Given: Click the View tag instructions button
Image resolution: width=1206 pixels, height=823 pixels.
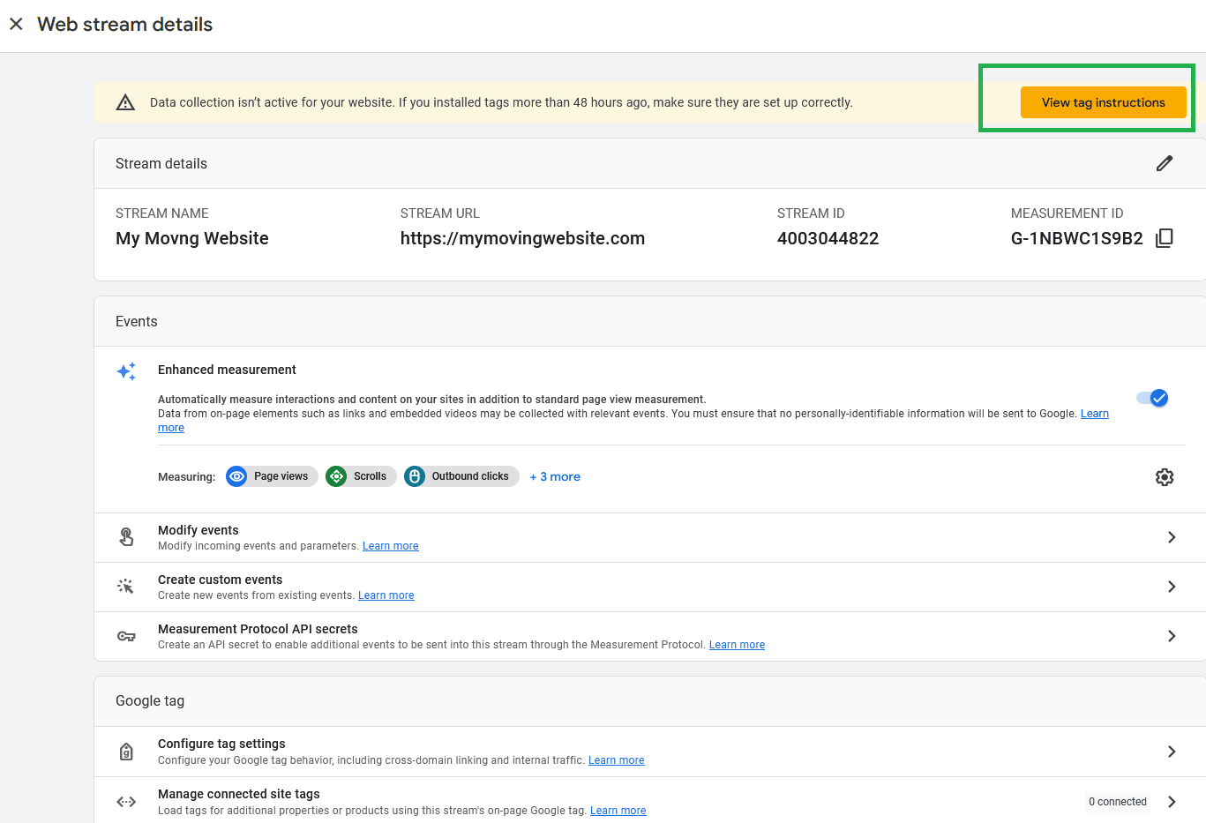Looking at the screenshot, I should tap(1103, 102).
